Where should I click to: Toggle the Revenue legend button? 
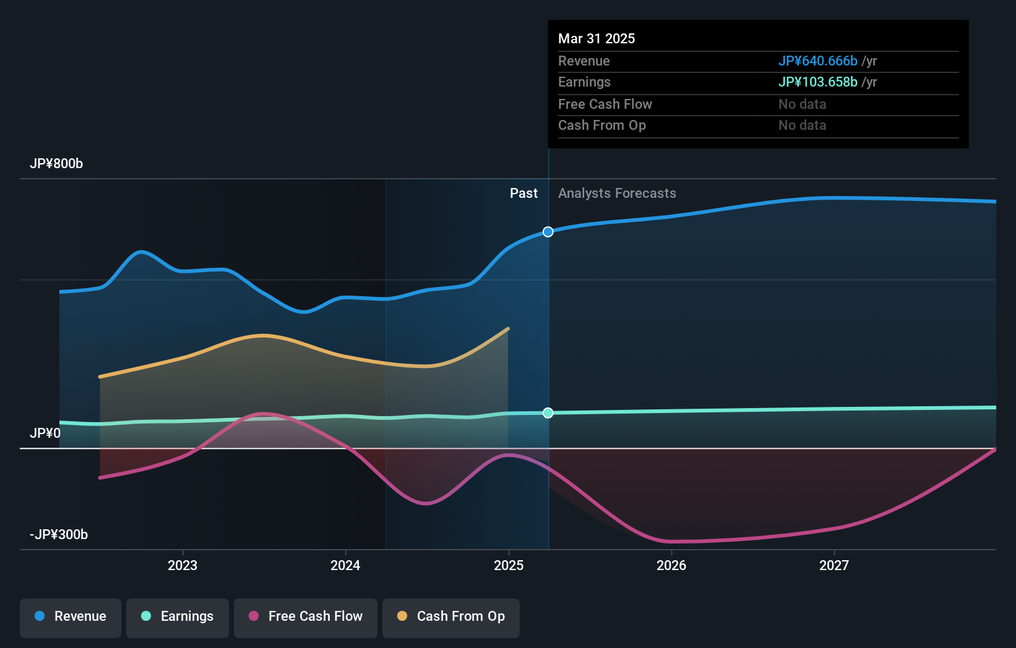tap(71, 618)
